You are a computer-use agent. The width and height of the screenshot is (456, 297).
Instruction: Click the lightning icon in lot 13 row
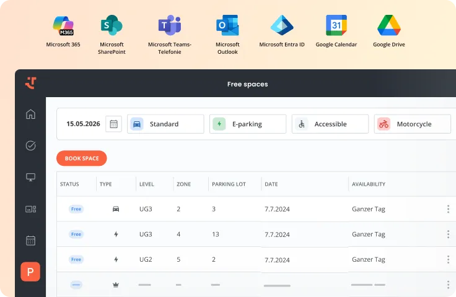[116, 234]
